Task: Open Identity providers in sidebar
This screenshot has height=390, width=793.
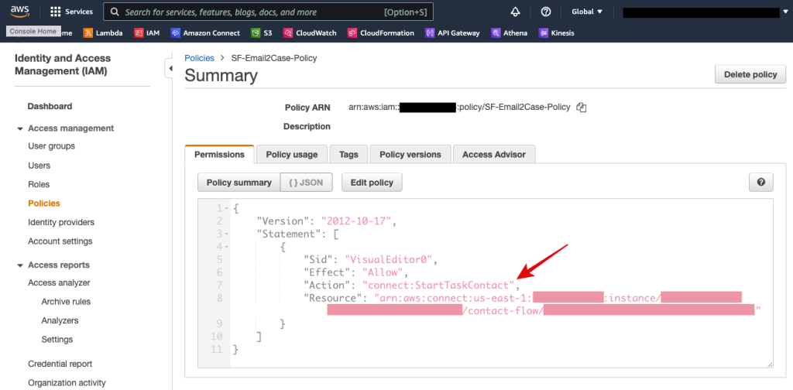Action: pyautogui.click(x=61, y=222)
